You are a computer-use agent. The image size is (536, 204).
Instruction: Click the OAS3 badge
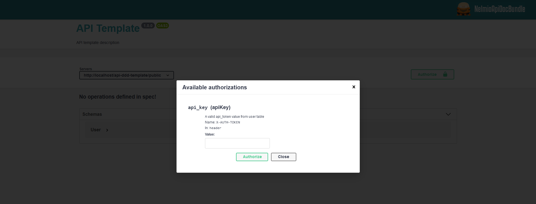(162, 26)
